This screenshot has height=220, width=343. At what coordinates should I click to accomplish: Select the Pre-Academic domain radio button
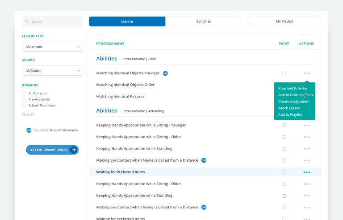pyautogui.click(x=24, y=100)
